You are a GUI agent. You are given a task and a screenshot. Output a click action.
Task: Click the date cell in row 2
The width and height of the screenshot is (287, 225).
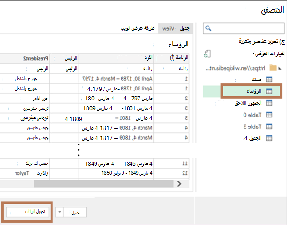coord(116,99)
